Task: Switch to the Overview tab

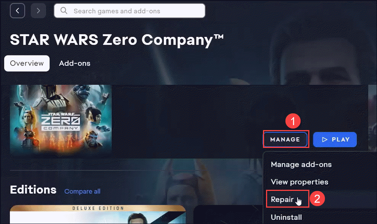Action: [27, 63]
